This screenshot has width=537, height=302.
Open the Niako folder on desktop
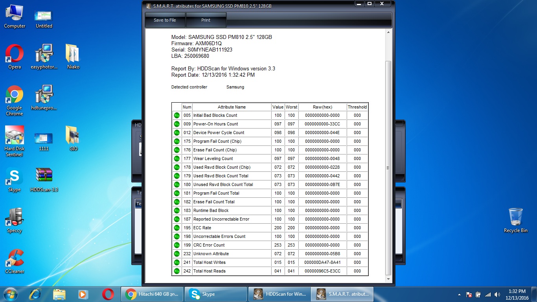(73, 54)
